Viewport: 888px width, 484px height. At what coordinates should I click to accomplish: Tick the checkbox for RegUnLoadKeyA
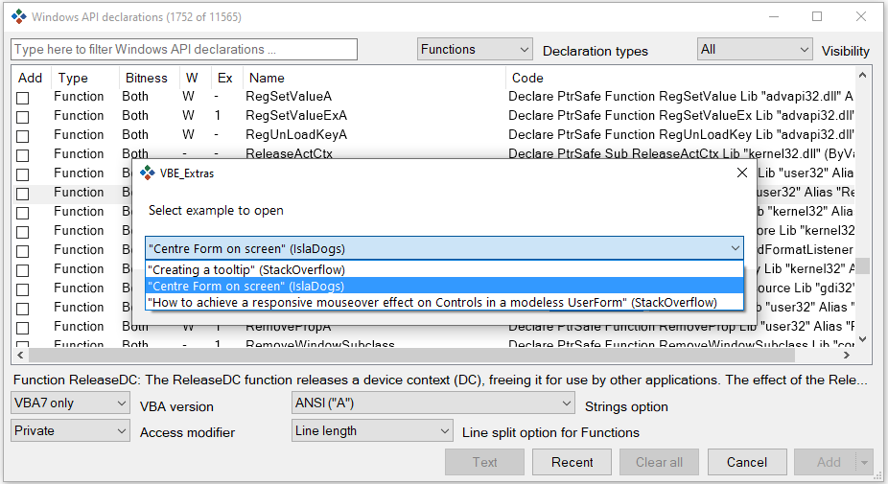(23, 136)
